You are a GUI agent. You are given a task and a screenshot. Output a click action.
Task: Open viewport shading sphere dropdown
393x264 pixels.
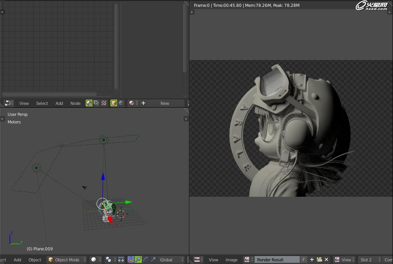pyautogui.click(x=96, y=260)
